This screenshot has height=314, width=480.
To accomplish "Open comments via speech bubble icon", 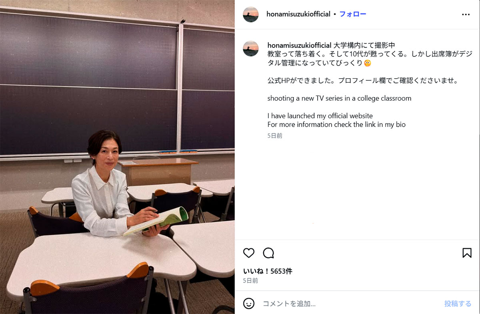I will coord(268,253).
